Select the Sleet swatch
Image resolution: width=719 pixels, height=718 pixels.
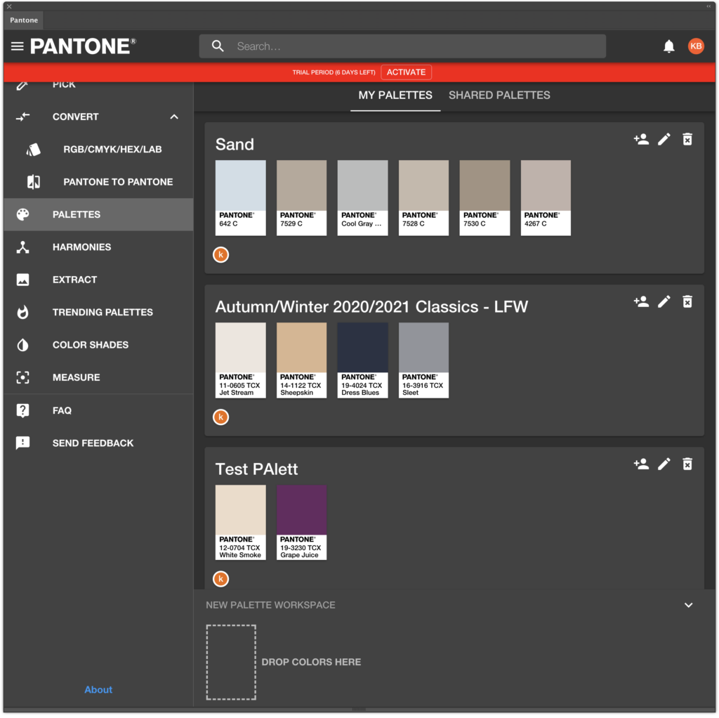[423, 360]
